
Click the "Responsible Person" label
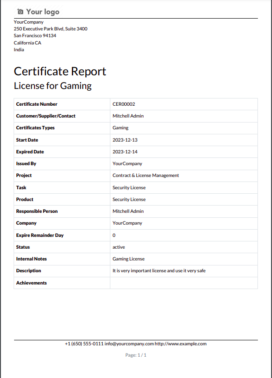click(x=37, y=211)
